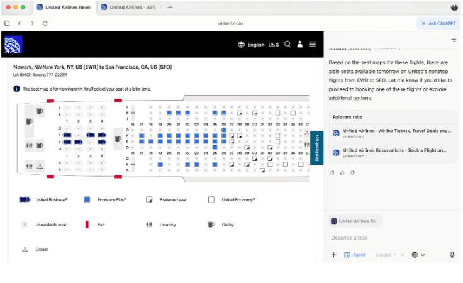Reload the page with the refresh button
Viewport: 463px width, 283px height.
click(x=45, y=23)
